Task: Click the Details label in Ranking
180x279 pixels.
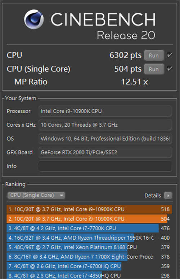Action: point(153,196)
